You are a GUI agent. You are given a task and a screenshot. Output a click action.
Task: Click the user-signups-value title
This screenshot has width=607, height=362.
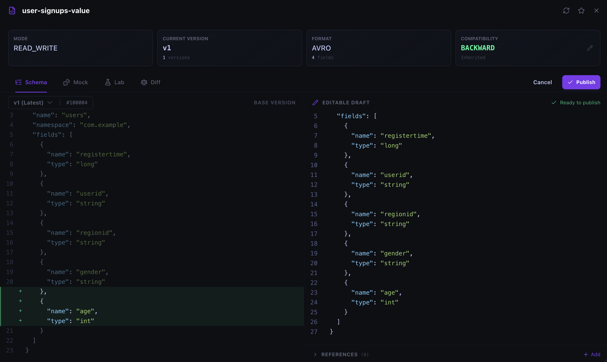pyautogui.click(x=56, y=11)
